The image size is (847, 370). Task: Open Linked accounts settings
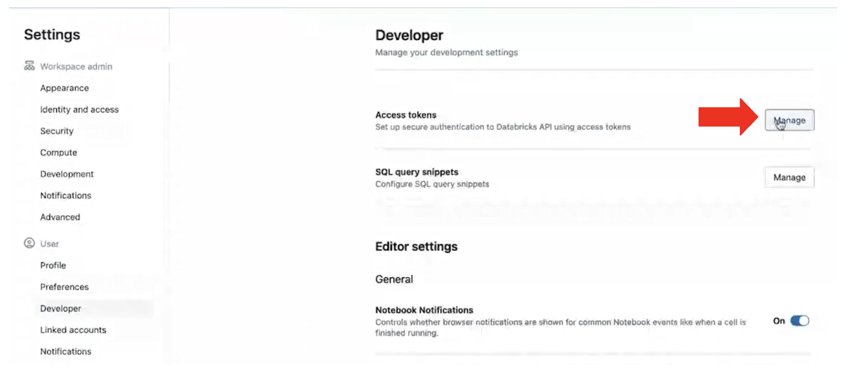pos(73,330)
